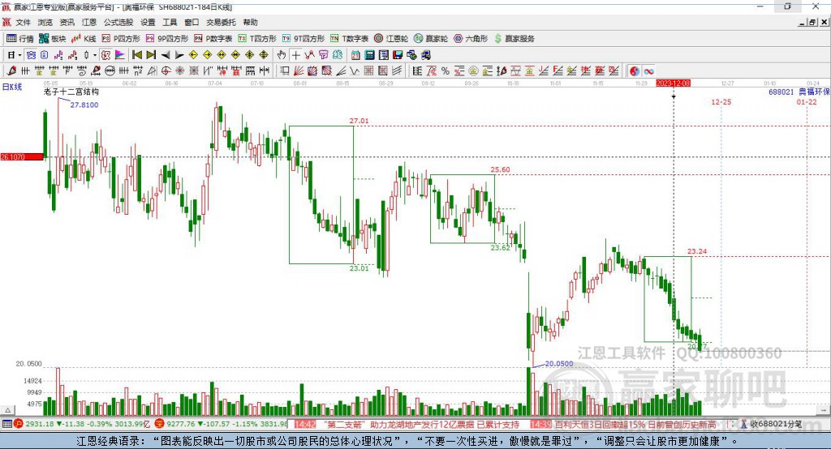Click the 老子十二宫结构 indicator label
This screenshot has width=831, height=449.
[x=71, y=92]
